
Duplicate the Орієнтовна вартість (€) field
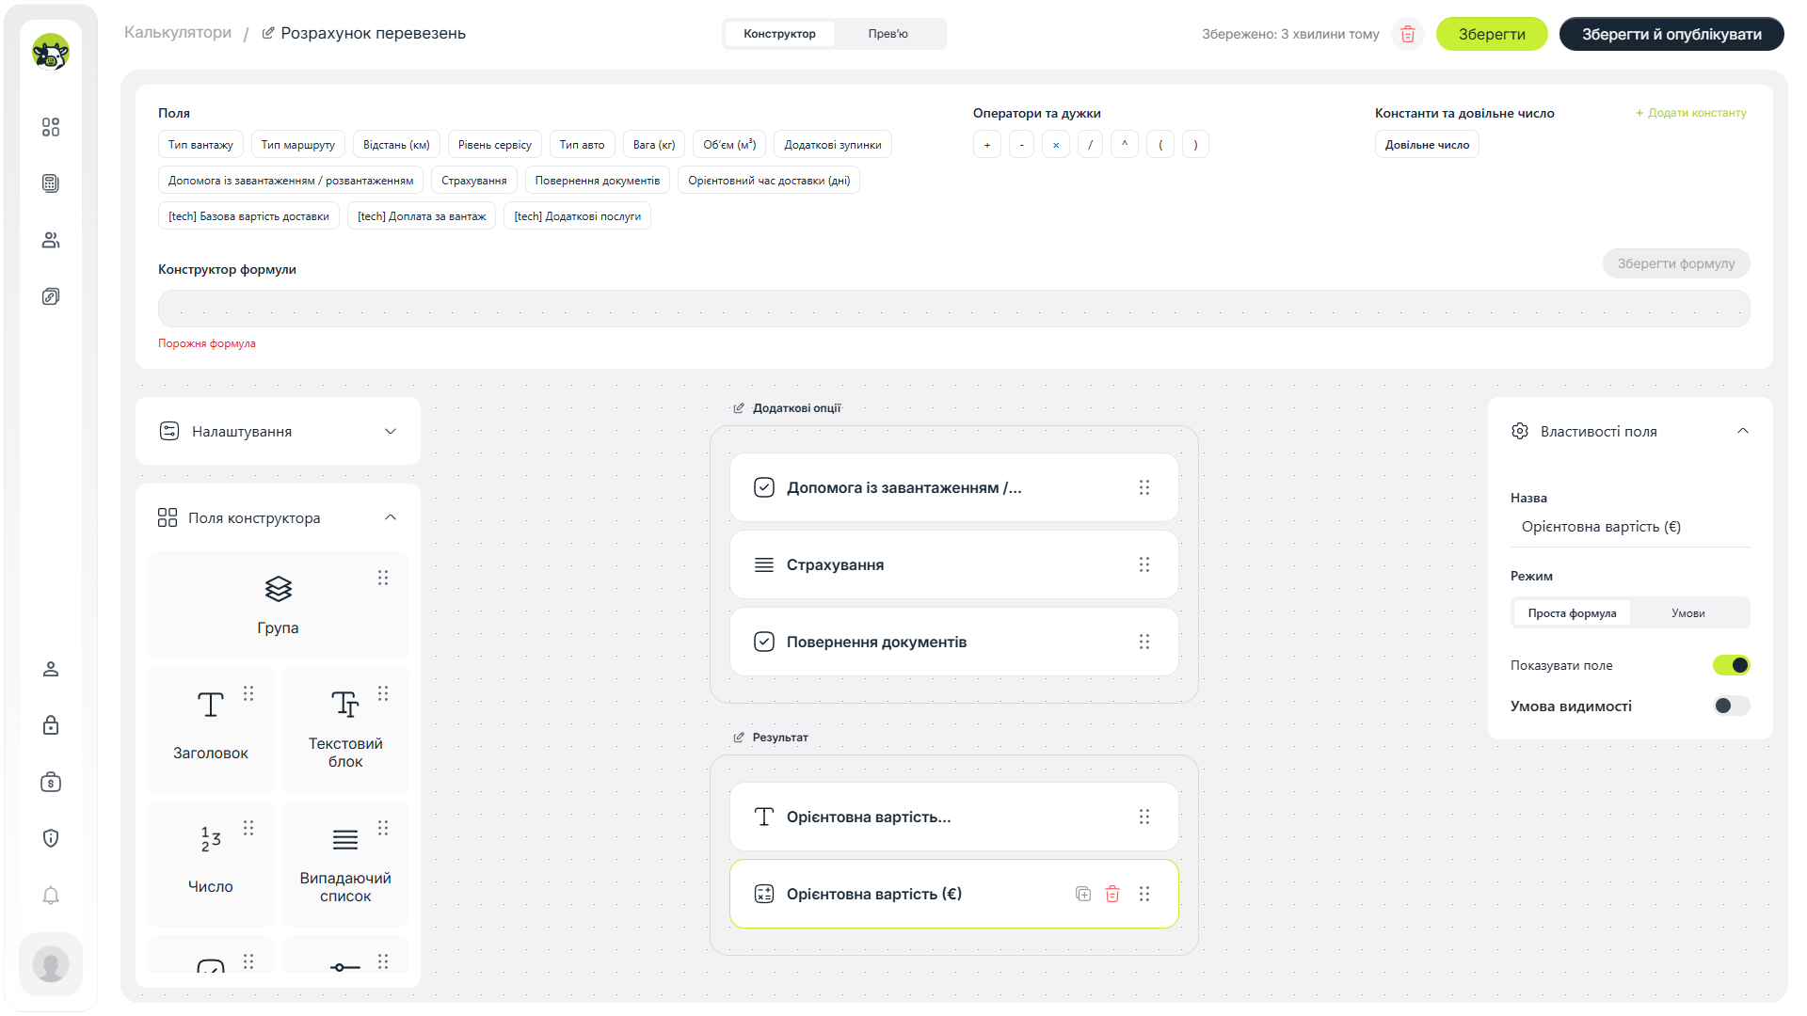(1083, 894)
